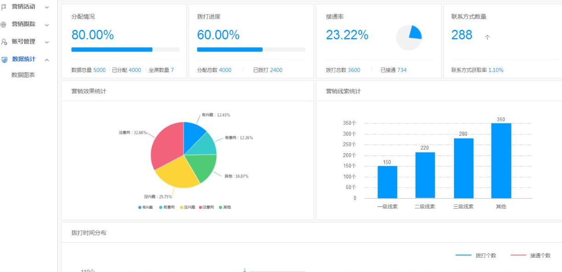Expand the 营销活动 menu chevron
The width and height of the screenshot is (562, 272).
click(47, 7)
